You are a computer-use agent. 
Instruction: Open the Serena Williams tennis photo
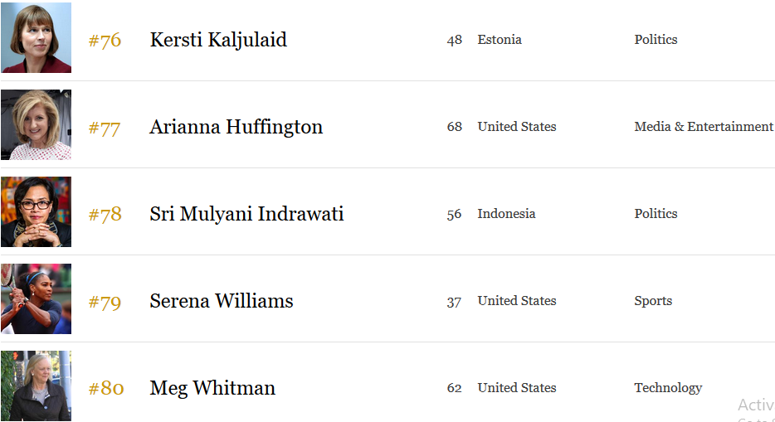click(x=36, y=298)
